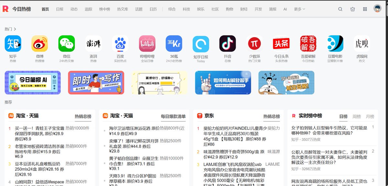The width and height of the screenshot is (388, 186).
Task: Select the 购物 category tab
Action: coord(229,9)
